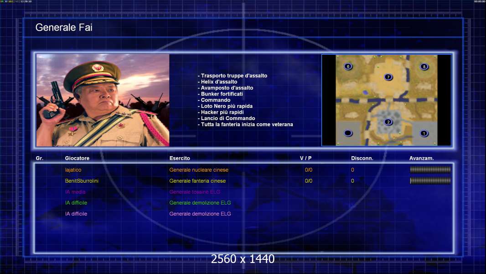
Task: Click player name 'BenitSburrolini'
Action: [82, 180]
